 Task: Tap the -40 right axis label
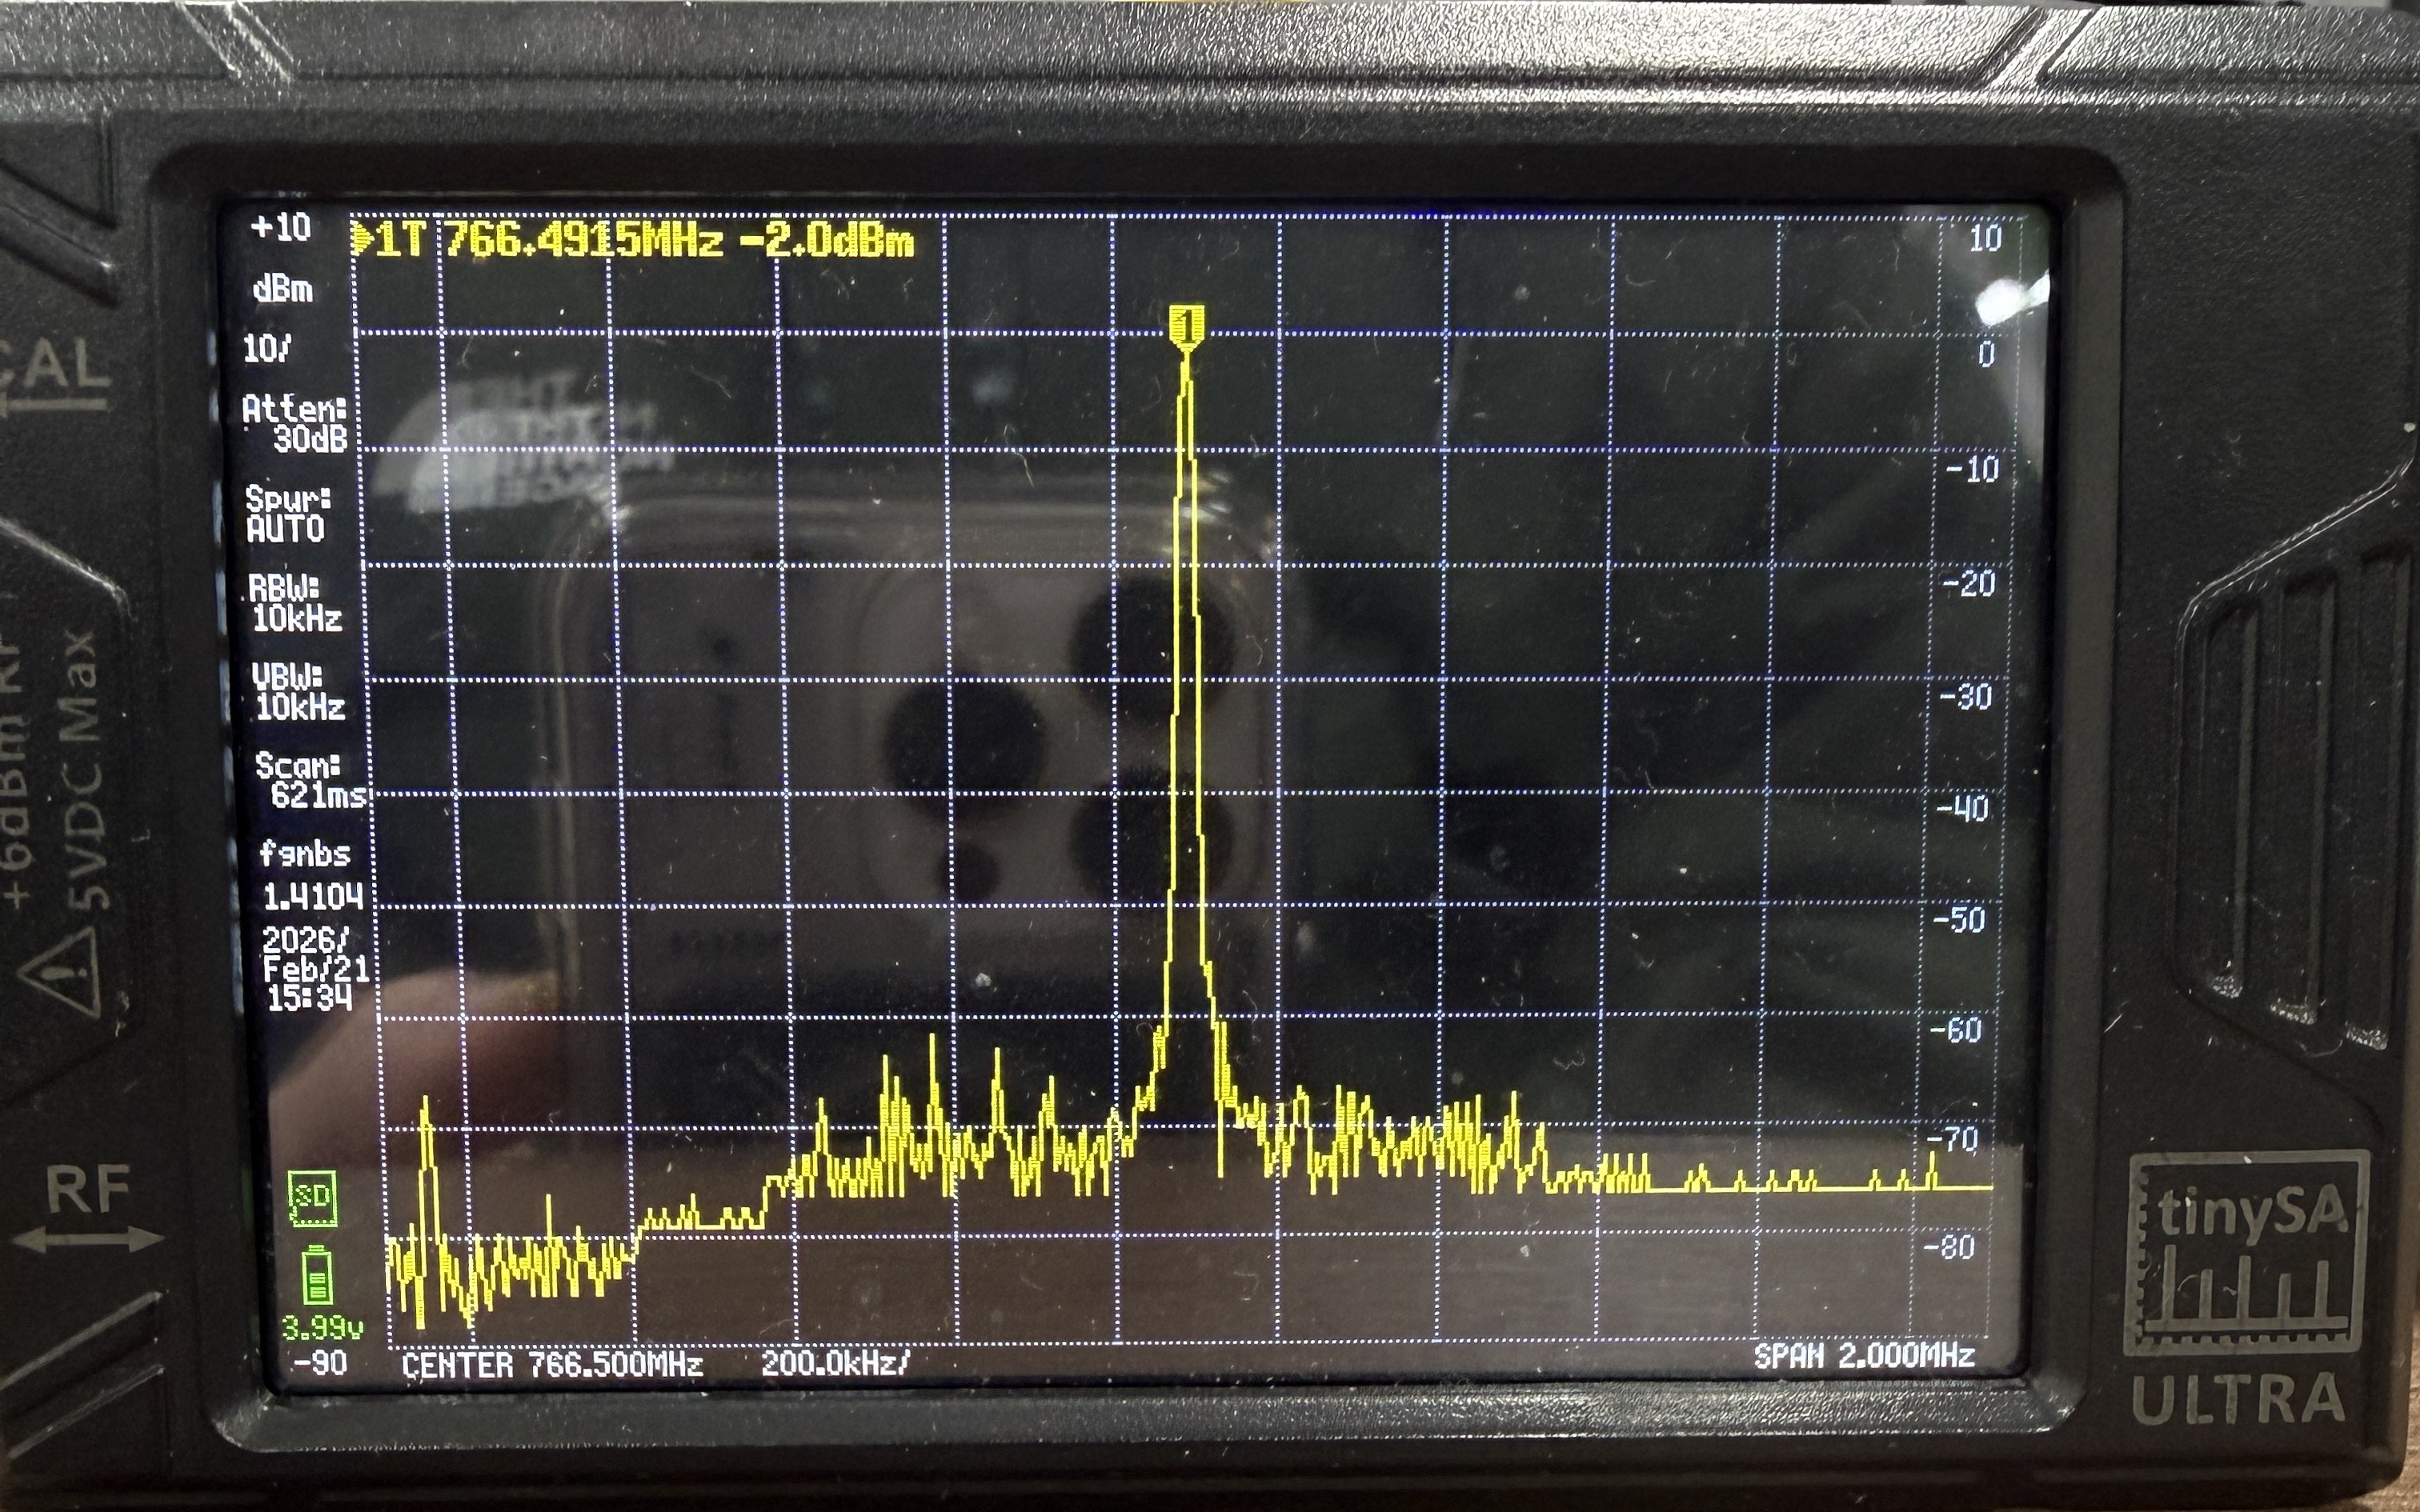pyautogui.click(x=1962, y=807)
